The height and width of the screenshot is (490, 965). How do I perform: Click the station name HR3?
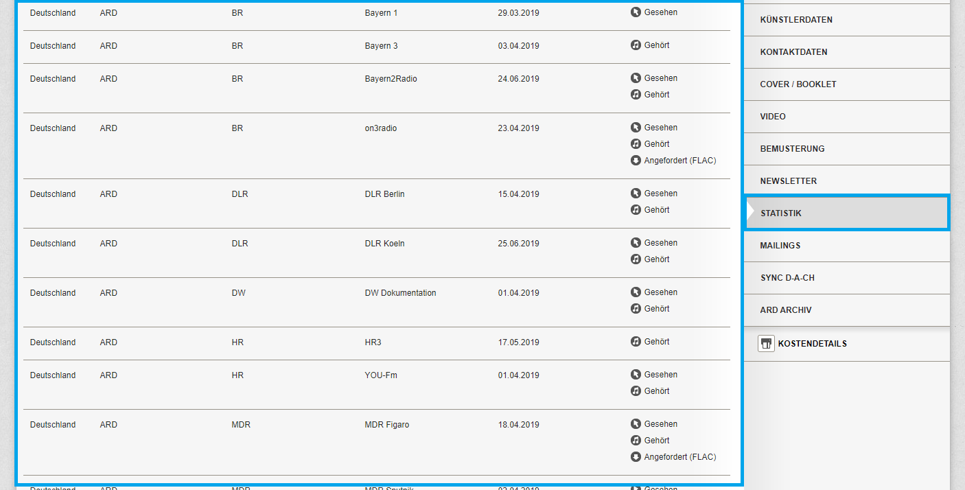[x=373, y=342]
